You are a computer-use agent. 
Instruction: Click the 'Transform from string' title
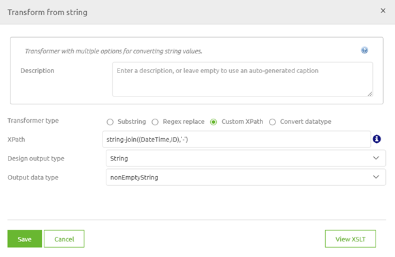pyautogui.click(x=48, y=12)
